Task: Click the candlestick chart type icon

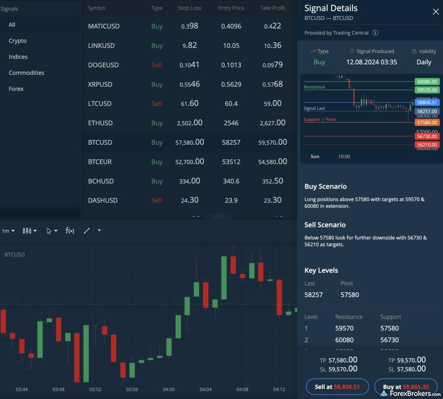Action: 27,230
